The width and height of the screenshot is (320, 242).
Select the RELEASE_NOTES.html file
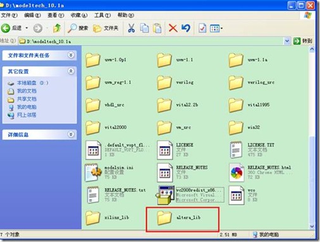point(261,172)
